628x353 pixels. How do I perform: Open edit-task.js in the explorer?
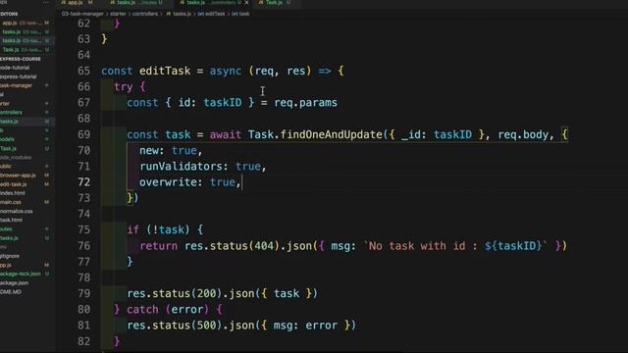[x=14, y=184]
